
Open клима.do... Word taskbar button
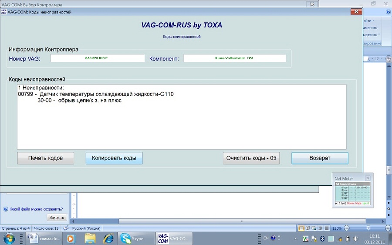pos(44,238)
